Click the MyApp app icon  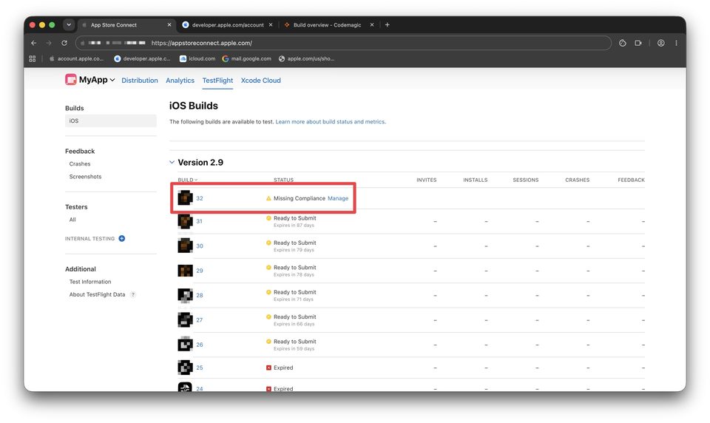pos(71,80)
